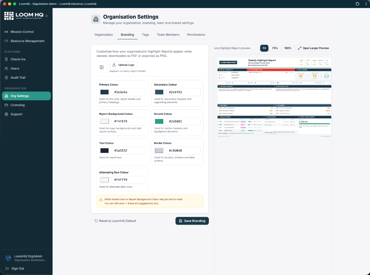Click the Licensing card icon

pos(7,105)
